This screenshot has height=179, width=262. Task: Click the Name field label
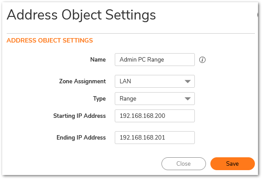(98, 59)
